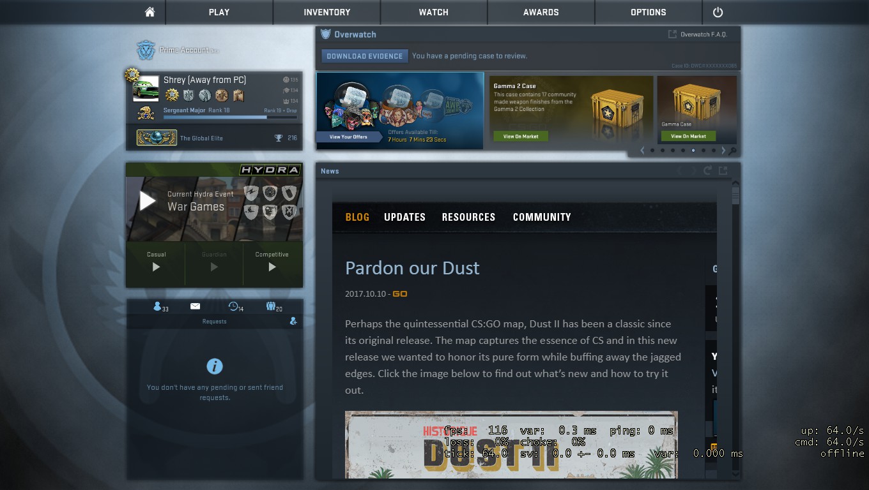
Task: Switch to the COMMUNITY tab
Action: (542, 217)
